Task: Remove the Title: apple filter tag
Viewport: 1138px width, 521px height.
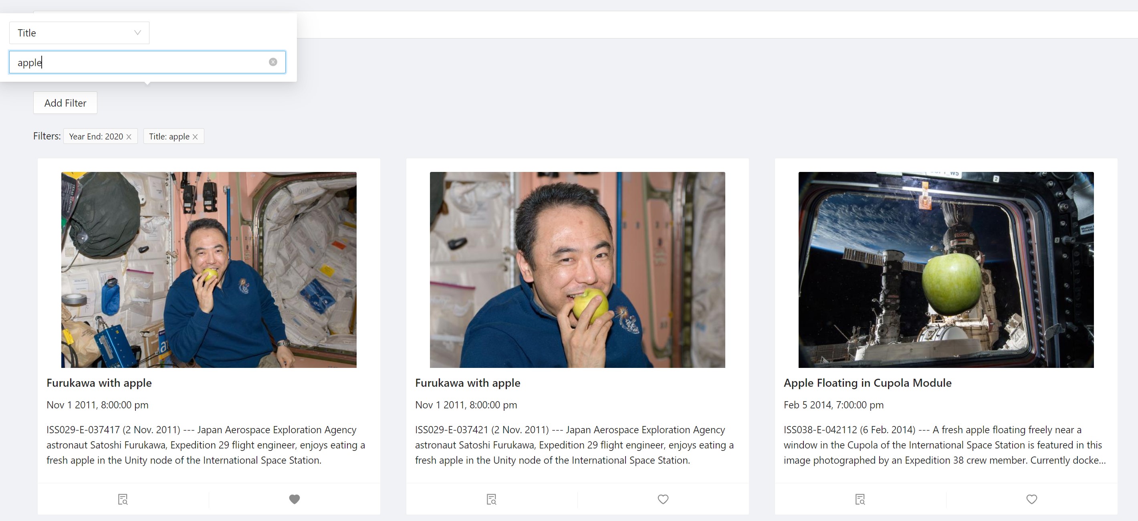Action: [x=195, y=137]
